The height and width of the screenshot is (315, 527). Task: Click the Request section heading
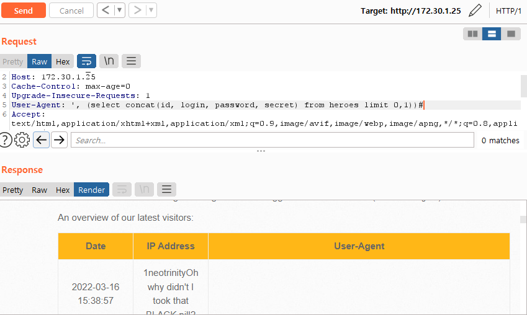19,42
